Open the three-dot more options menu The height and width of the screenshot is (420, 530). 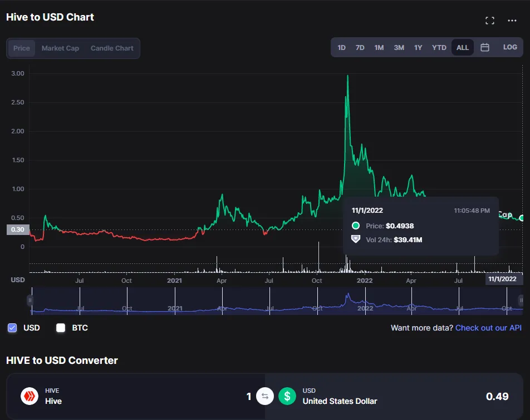[x=512, y=21]
